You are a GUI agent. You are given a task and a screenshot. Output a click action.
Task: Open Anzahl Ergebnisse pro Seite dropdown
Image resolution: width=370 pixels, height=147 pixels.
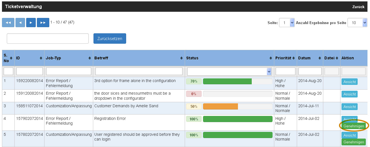(357, 23)
